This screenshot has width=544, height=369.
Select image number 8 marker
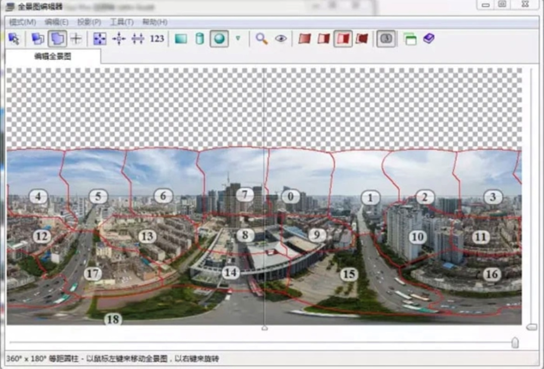(245, 235)
